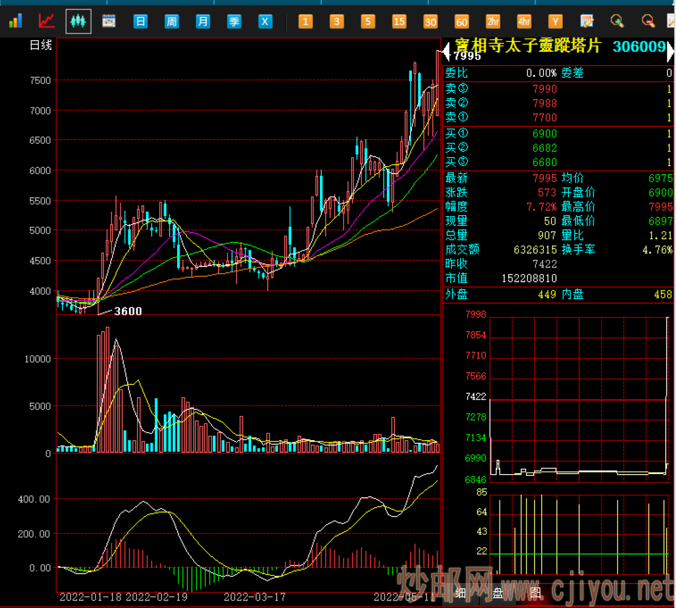The width and height of the screenshot is (676, 608).
Task: Select the 15-minute interval button
Action: (x=399, y=22)
